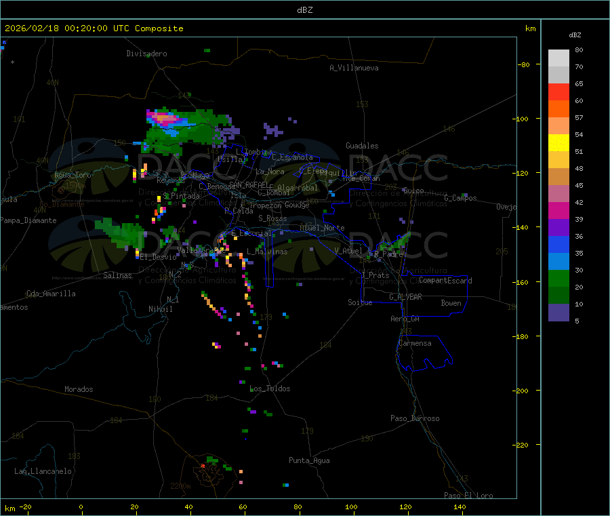This screenshot has width=610, height=516.
Task: Click the Lag.Llancanelo map label
Action: pyautogui.click(x=43, y=471)
